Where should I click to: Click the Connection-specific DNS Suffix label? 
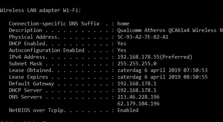click(x=54, y=24)
